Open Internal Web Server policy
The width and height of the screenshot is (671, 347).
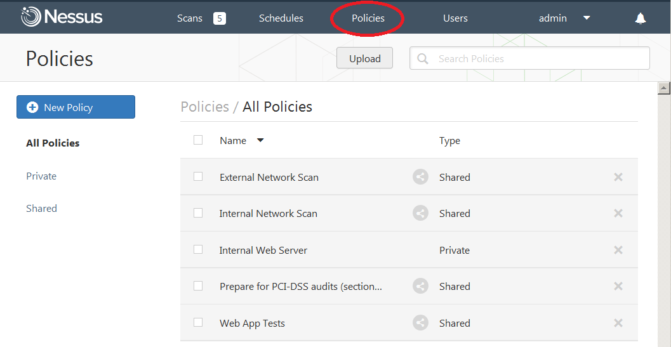tap(263, 251)
